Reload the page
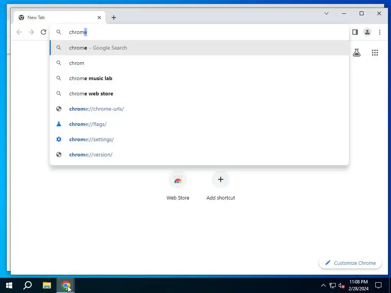This screenshot has height=293, width=391. [44, 32]
